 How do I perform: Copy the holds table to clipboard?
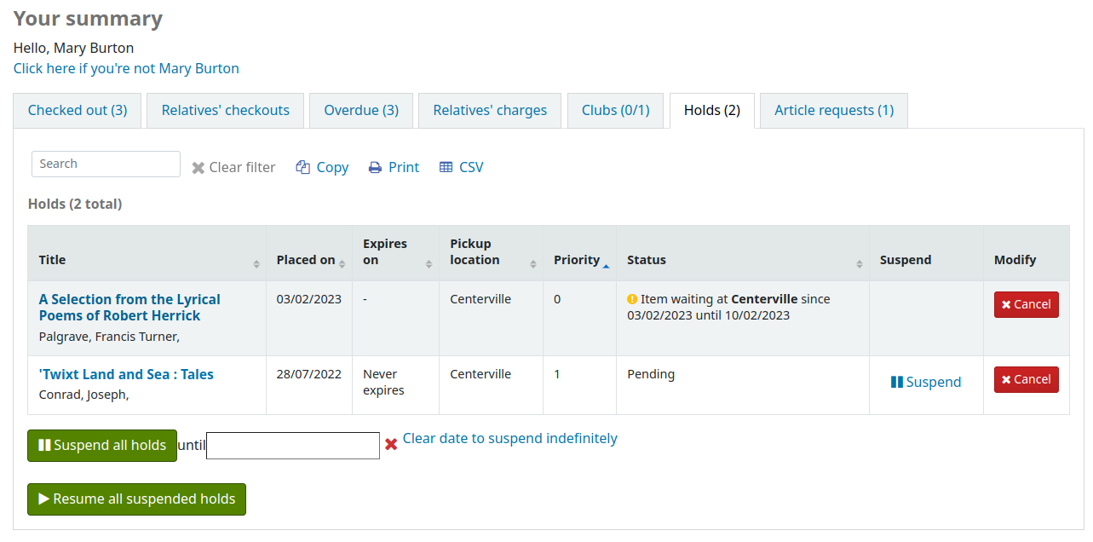point(322,167)
